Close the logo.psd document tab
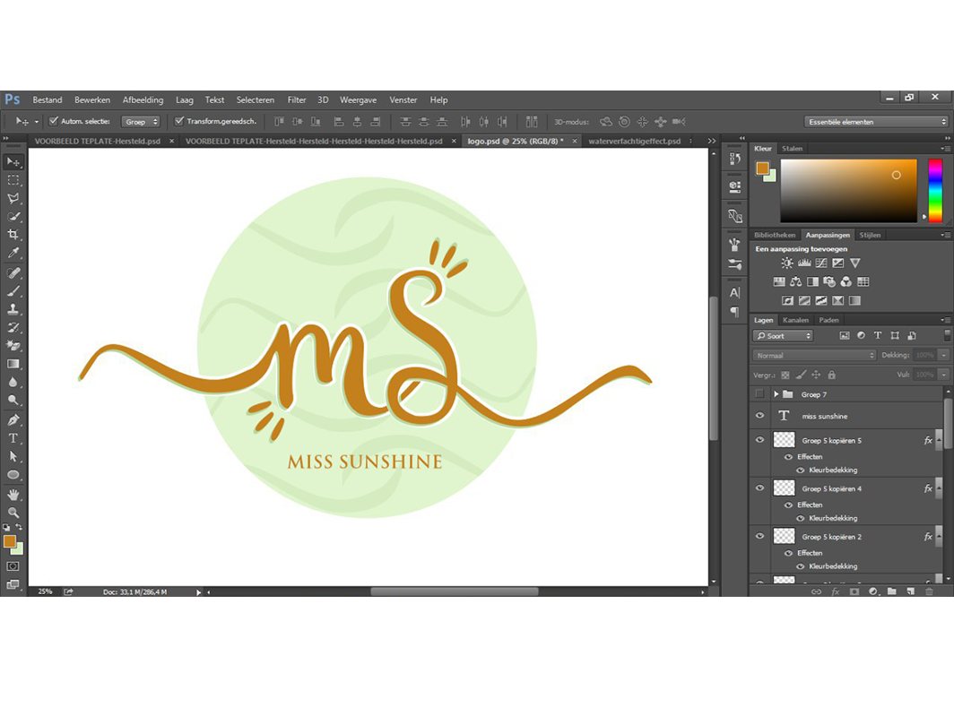 (x=575, y=141)
